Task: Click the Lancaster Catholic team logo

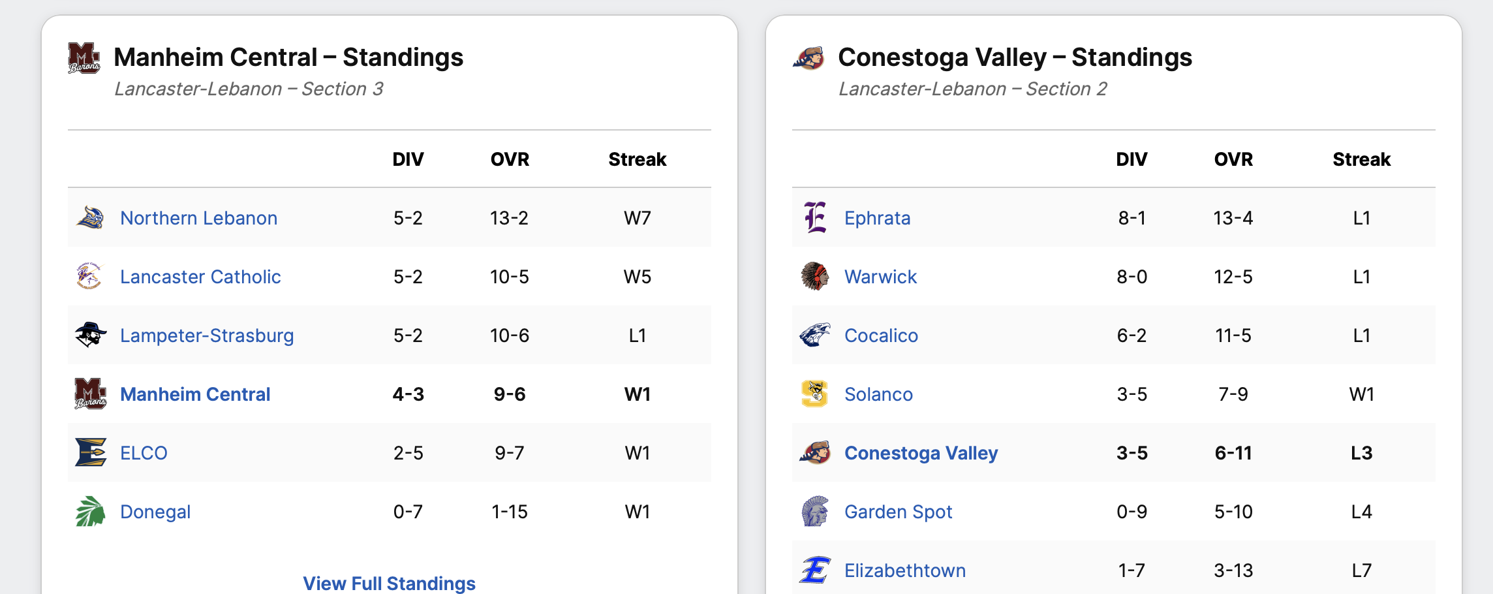Action: (x=89, y=276)
